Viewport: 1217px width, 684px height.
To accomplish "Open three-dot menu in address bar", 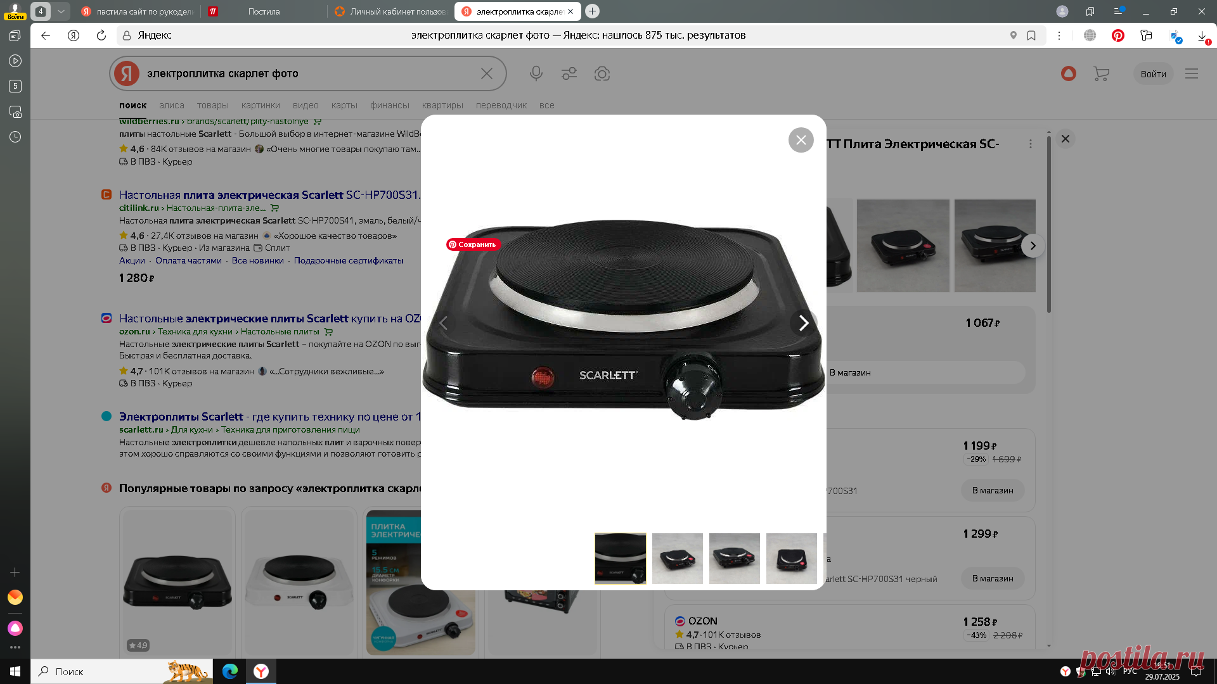I will [x=1059, y=35].
